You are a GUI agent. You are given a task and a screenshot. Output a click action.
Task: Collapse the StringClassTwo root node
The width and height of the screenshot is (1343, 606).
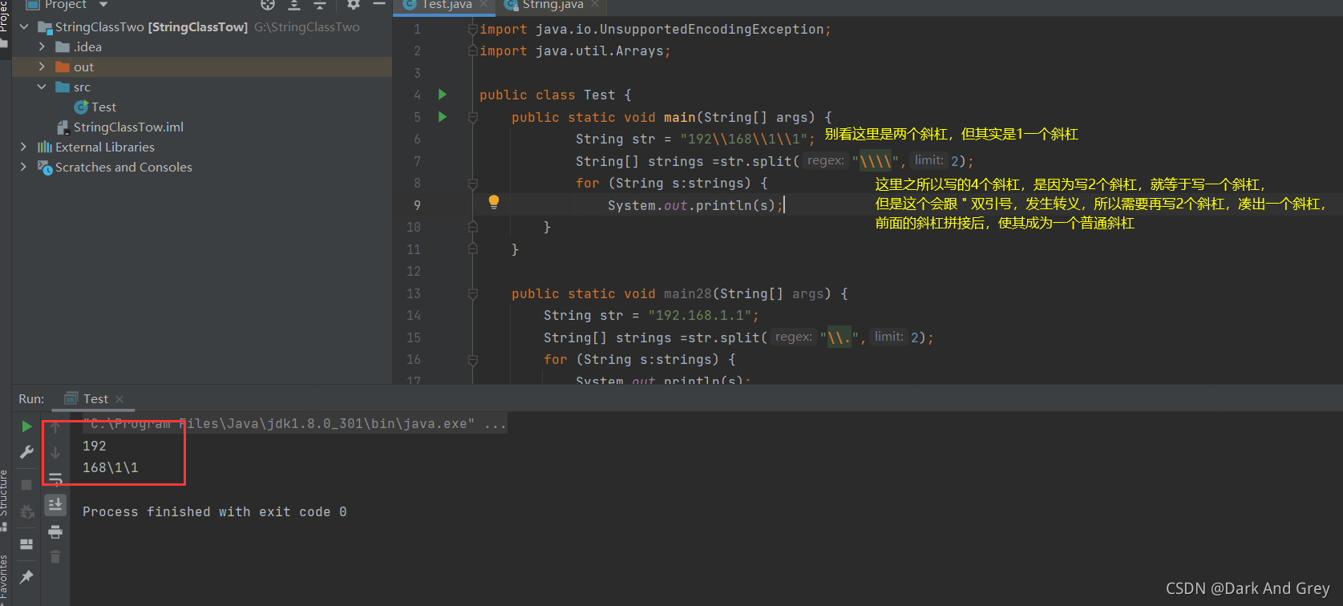[x=24, y=27]
